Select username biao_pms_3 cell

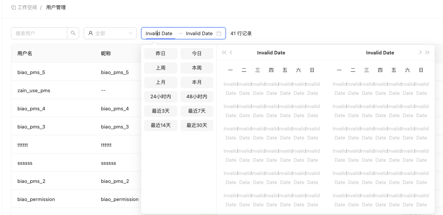pyautogui.click(x=31, y=127)
